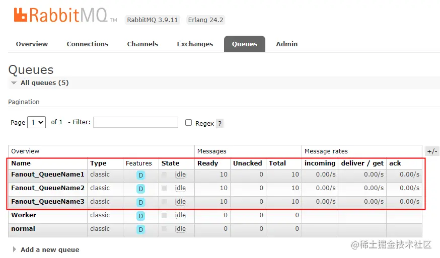The width and height of the screenshot is (440, 258).
Task: Sort by the Name column header
Action: click(x=21, y=163)
